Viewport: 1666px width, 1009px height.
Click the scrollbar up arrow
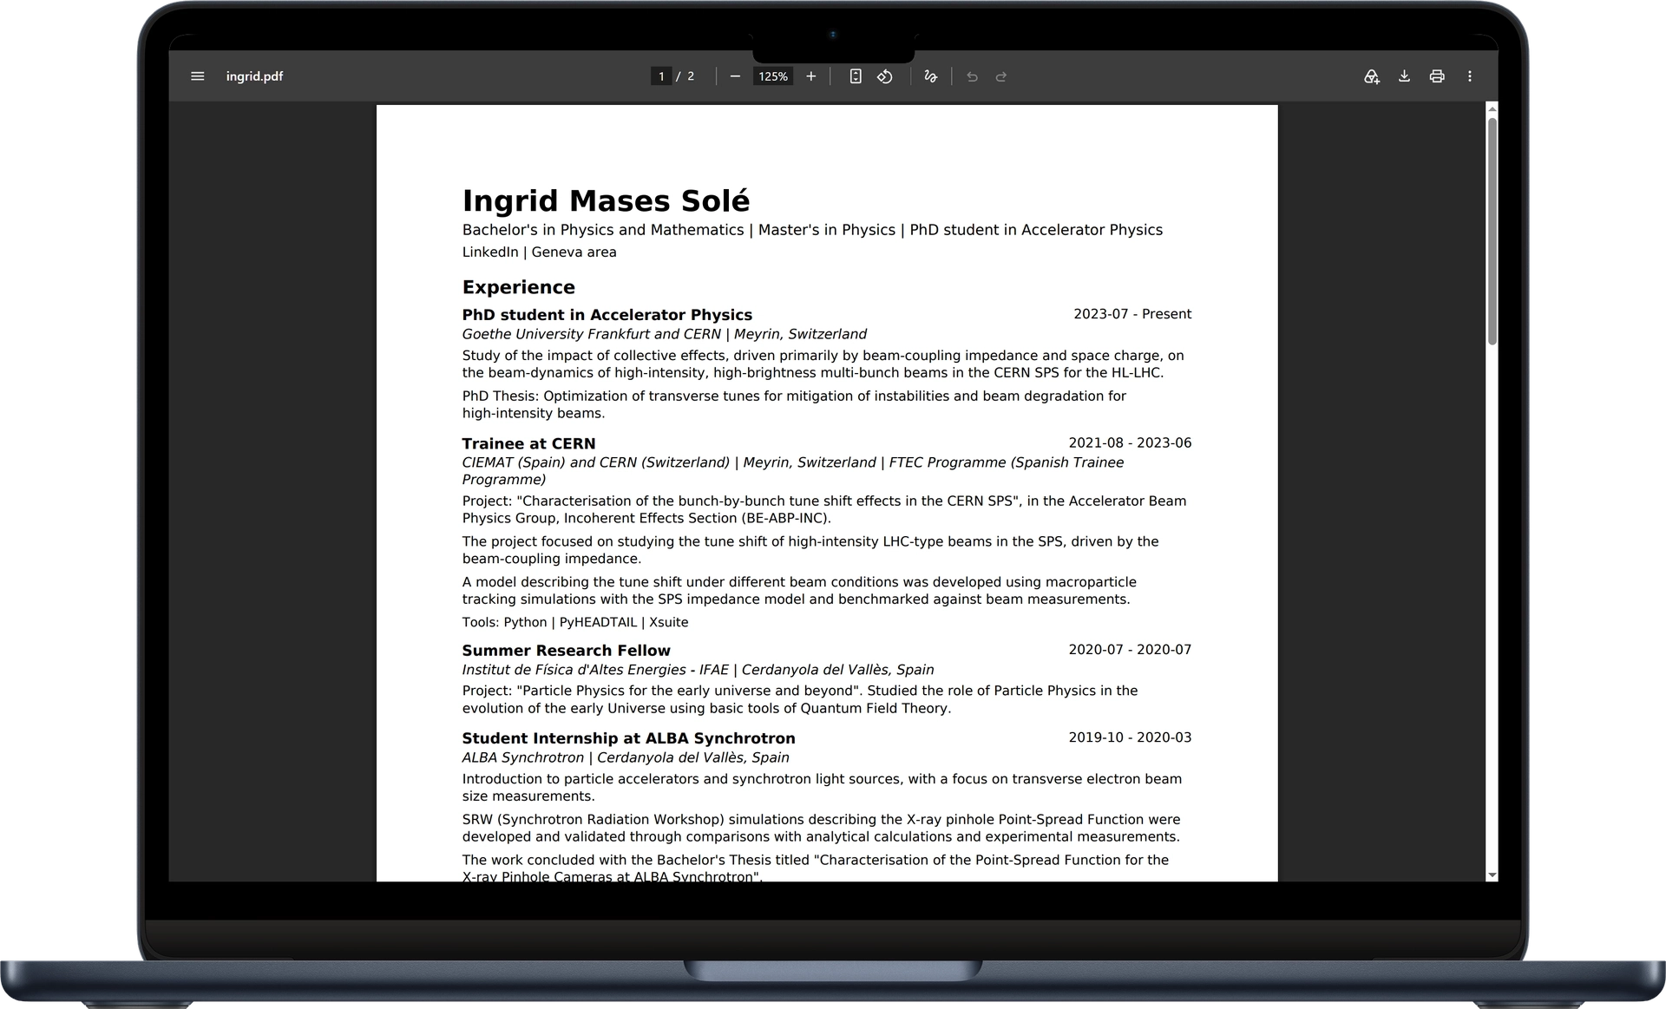[1492, 109]
